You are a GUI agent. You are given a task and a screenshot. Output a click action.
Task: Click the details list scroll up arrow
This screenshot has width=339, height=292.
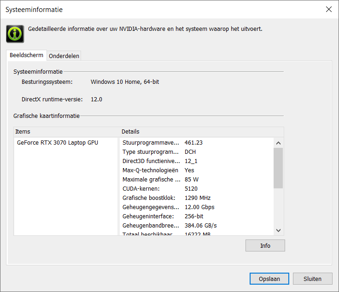pyautogui.click(x=278, y=143)
